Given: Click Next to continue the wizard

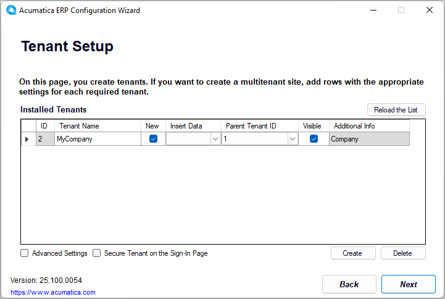Looking at the screenshot, I should click(x=409, y=284).
